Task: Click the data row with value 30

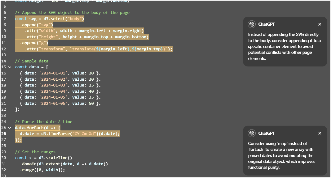Action: 60,79
